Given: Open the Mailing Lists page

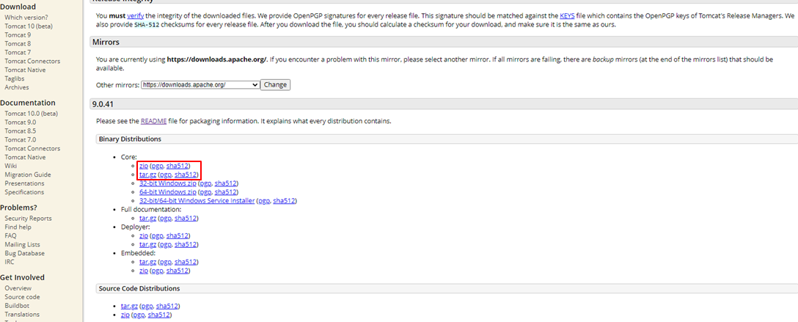Looking at the screenshot, I should tap(22, 244).
